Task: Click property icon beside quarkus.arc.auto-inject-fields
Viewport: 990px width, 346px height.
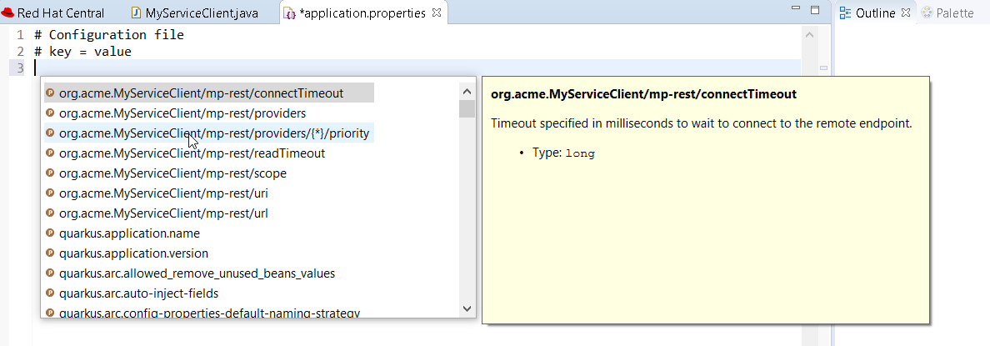Action: [x=51, y=293]
